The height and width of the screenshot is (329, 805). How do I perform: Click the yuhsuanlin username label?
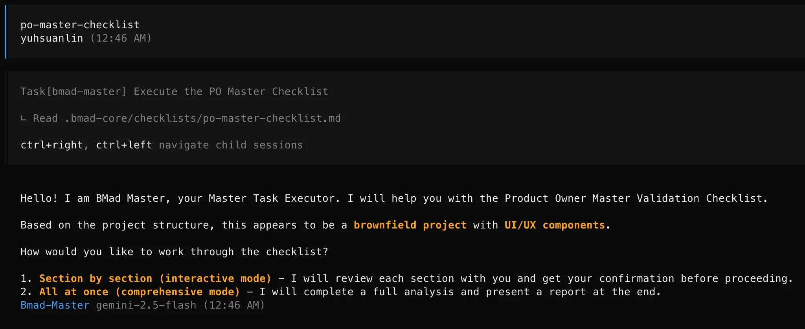pos(51,38)
